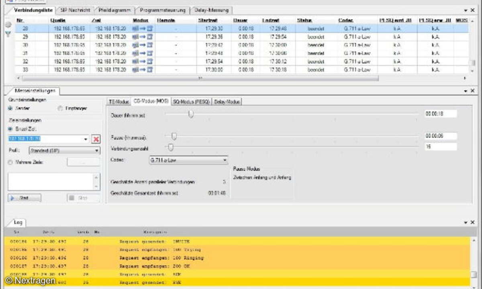Select the Mehrere Ziele radio button
The image size is (482, 289).
tap(10, 162)
